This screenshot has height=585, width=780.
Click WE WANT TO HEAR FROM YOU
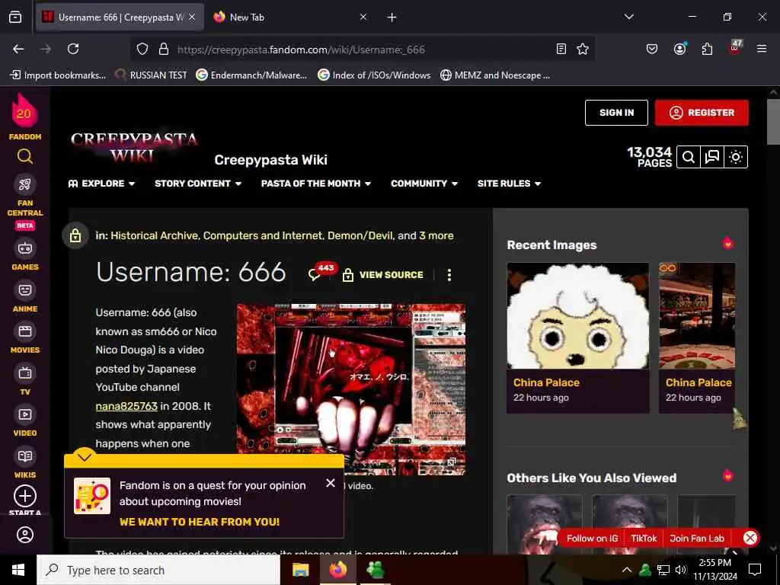[200, 522]
